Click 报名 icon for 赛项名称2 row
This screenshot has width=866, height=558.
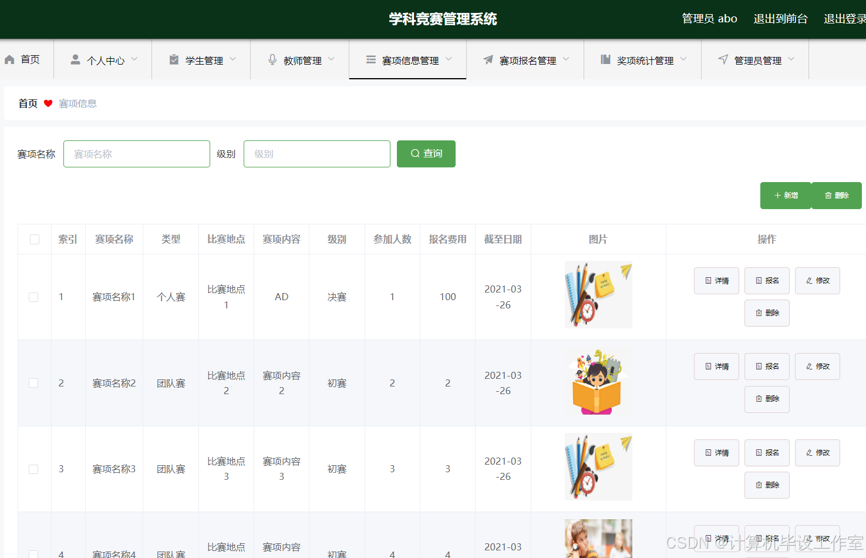point(759,367)
